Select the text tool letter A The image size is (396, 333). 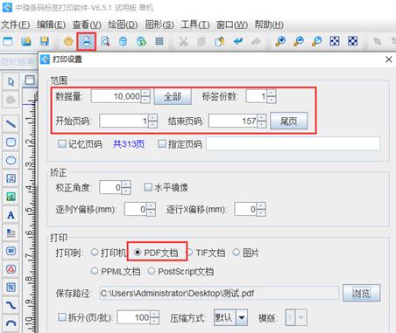[x=11, y=215]
